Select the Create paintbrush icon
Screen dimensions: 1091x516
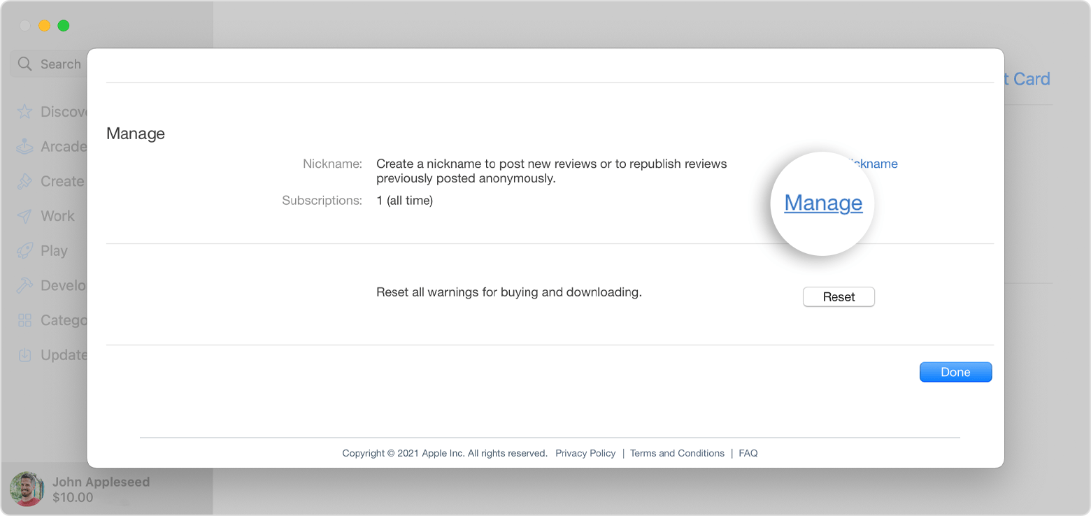(x=24, y=182)
